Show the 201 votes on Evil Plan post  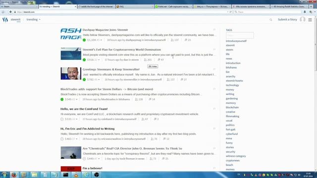148,60
